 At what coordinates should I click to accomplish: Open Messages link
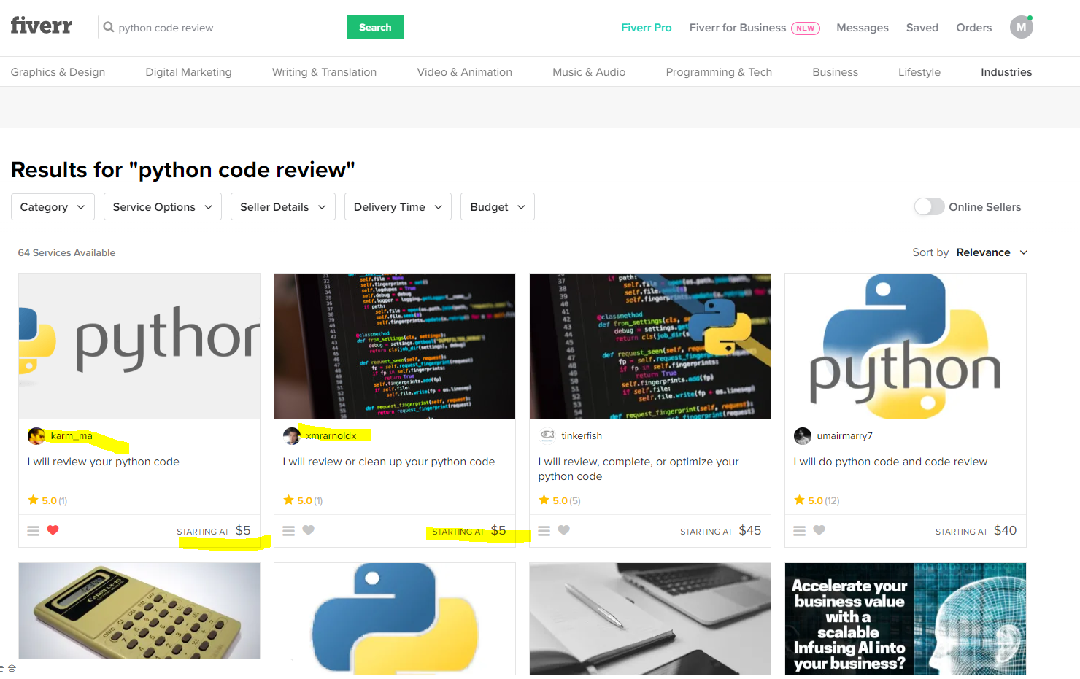[862, 28]
